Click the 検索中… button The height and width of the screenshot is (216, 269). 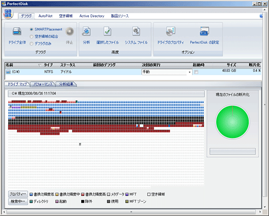point(18,201)
